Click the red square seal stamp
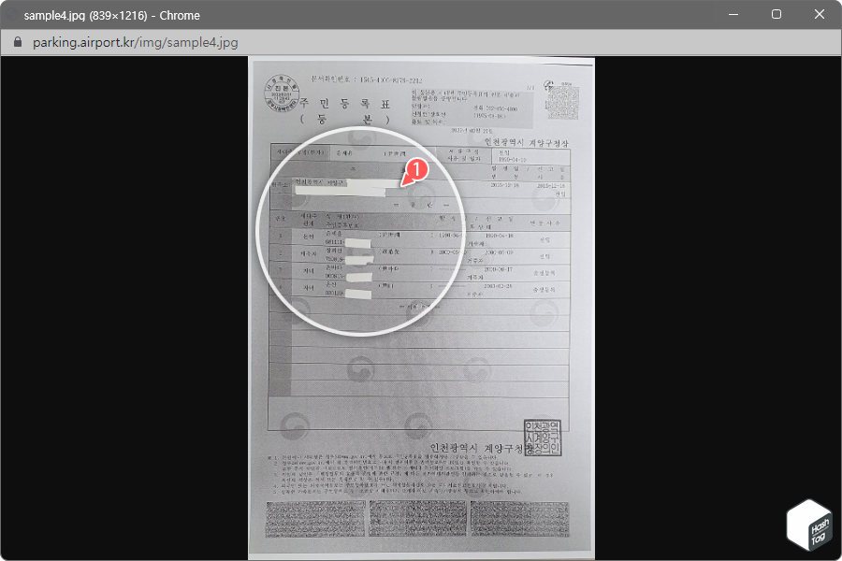 [x=543, y=438]
